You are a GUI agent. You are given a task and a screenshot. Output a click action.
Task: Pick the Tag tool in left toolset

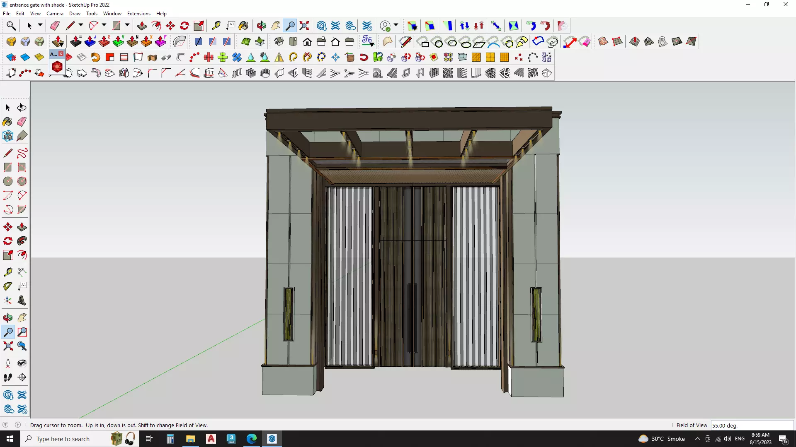tap(22, 136)
